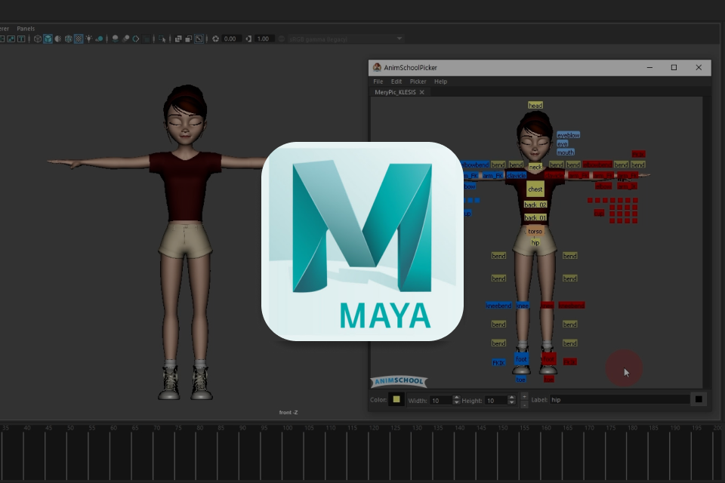Image resolution: width=725 pixels, height=483 pixels.
Task: Toggle screen space ambient occlusion icon
Action: 115,38
